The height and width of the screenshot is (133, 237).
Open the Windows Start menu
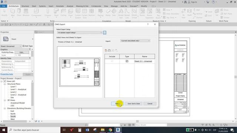4,130
